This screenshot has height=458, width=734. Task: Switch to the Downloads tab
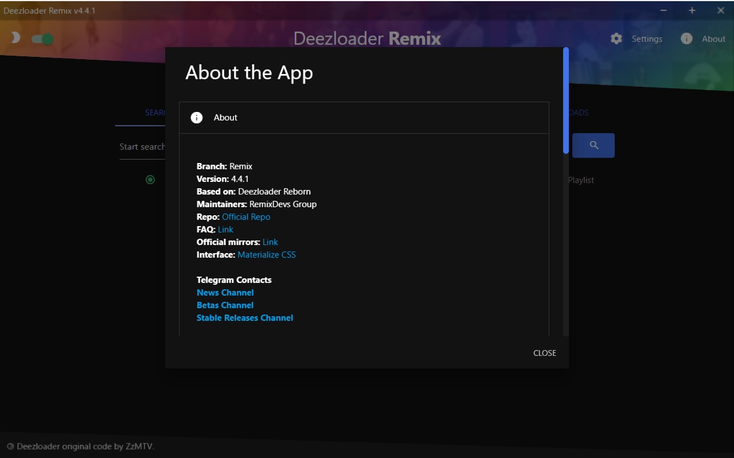pos(579,112)
